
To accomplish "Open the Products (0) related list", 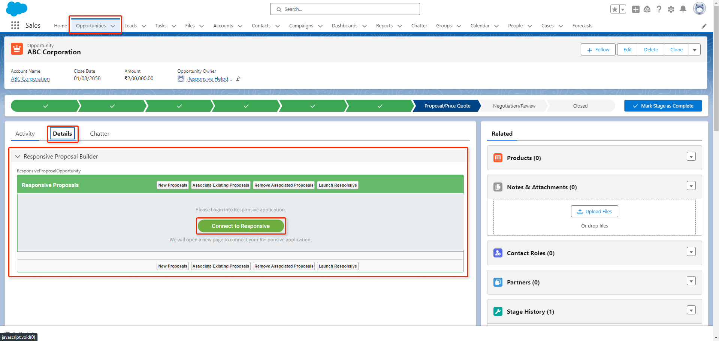I will coord(524,158).
